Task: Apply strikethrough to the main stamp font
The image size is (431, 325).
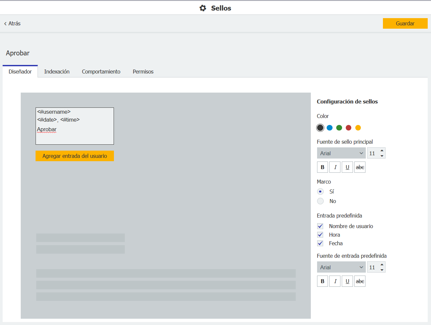Action: coord(360,167)
